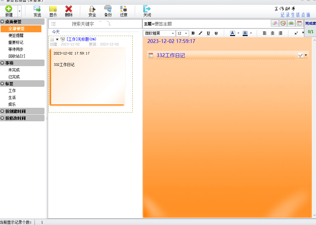Screen dimensions: 316x225
Task: Click the alarm clock reminder icon in header
Action: pyautogui.click(x=283, y=24)
